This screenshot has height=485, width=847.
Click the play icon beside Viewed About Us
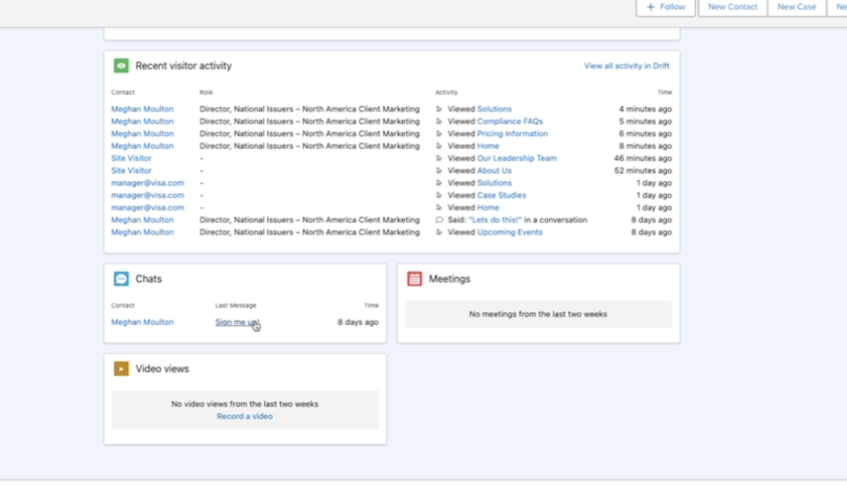pyautogui.click(x=439, y=170)
